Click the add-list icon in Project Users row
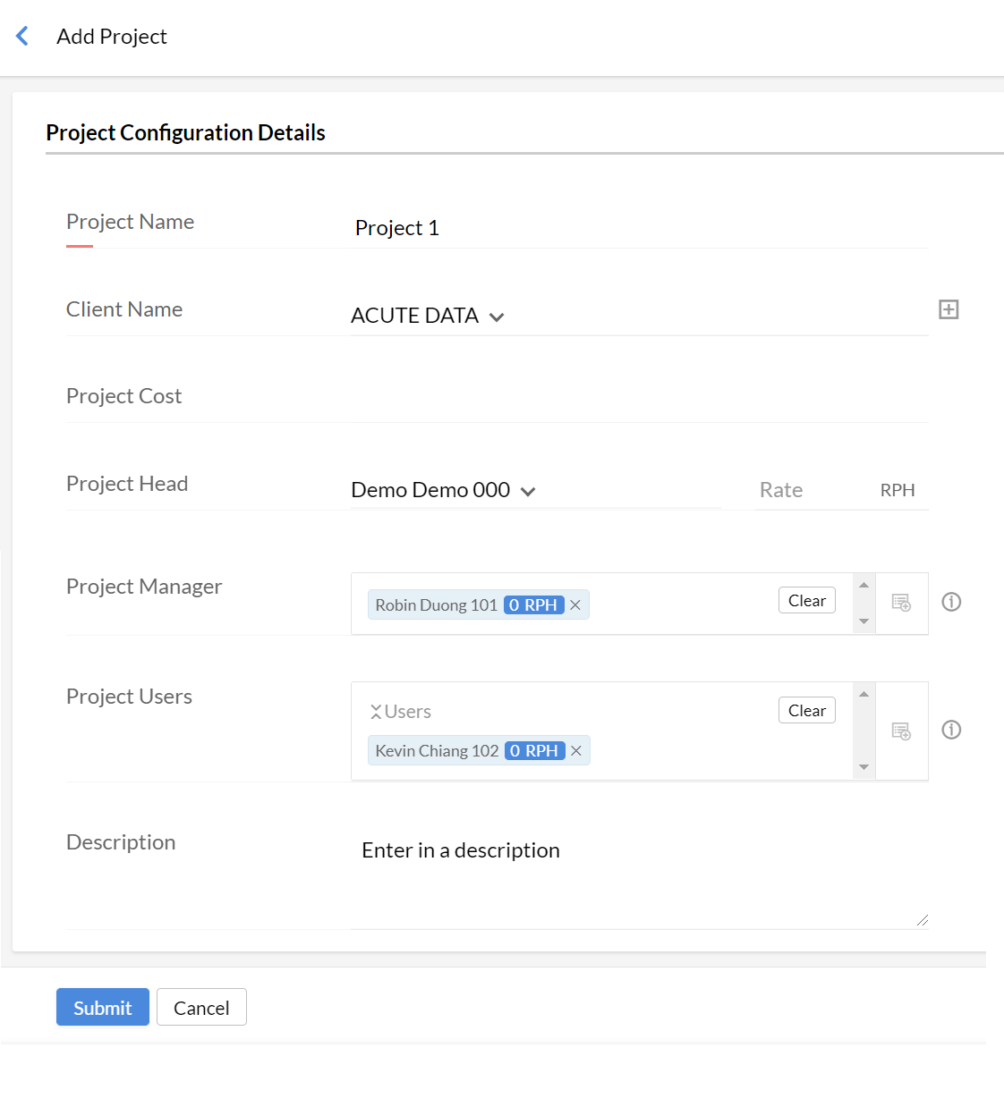The height and width of the screenshot is (1107, 1004). coord(901,731)
